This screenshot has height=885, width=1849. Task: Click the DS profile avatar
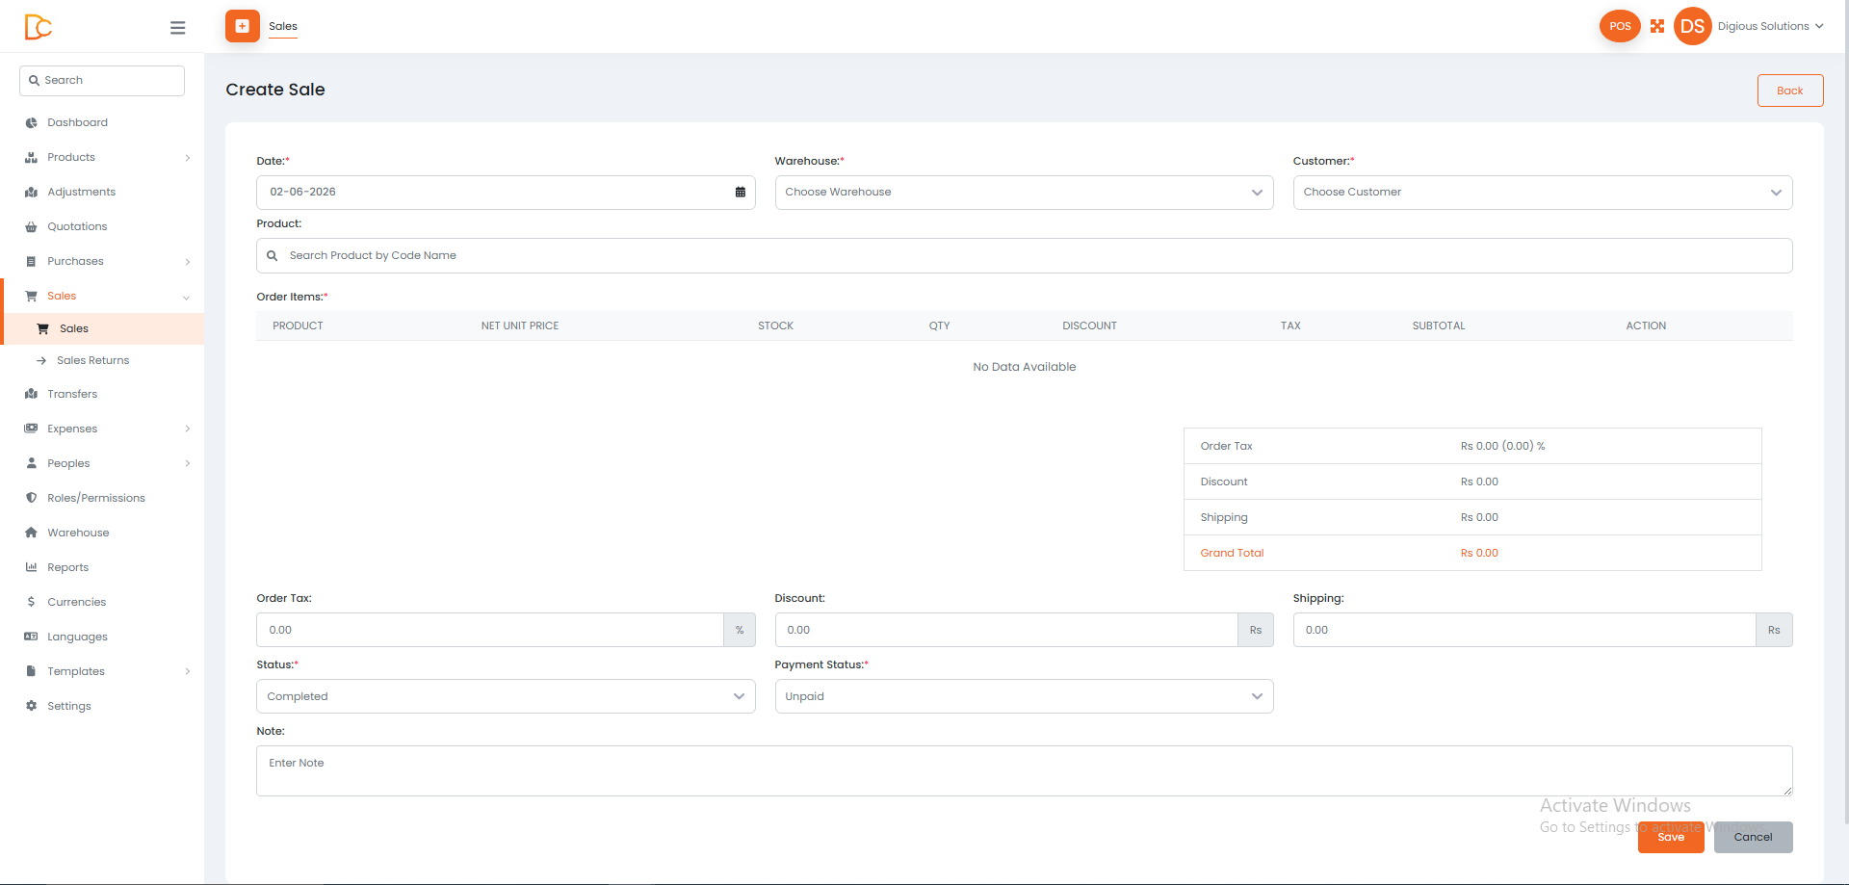tap(1692, 26)
